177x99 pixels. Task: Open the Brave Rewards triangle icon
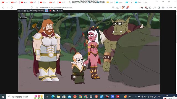[x=127, y=7]
